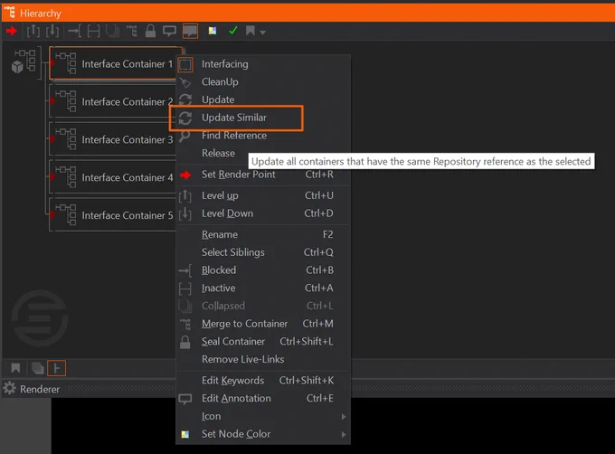Click the Level up toolbar icon

tap(33, 31)
